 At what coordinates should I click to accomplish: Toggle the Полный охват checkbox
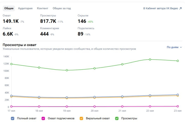pos(12,118)
